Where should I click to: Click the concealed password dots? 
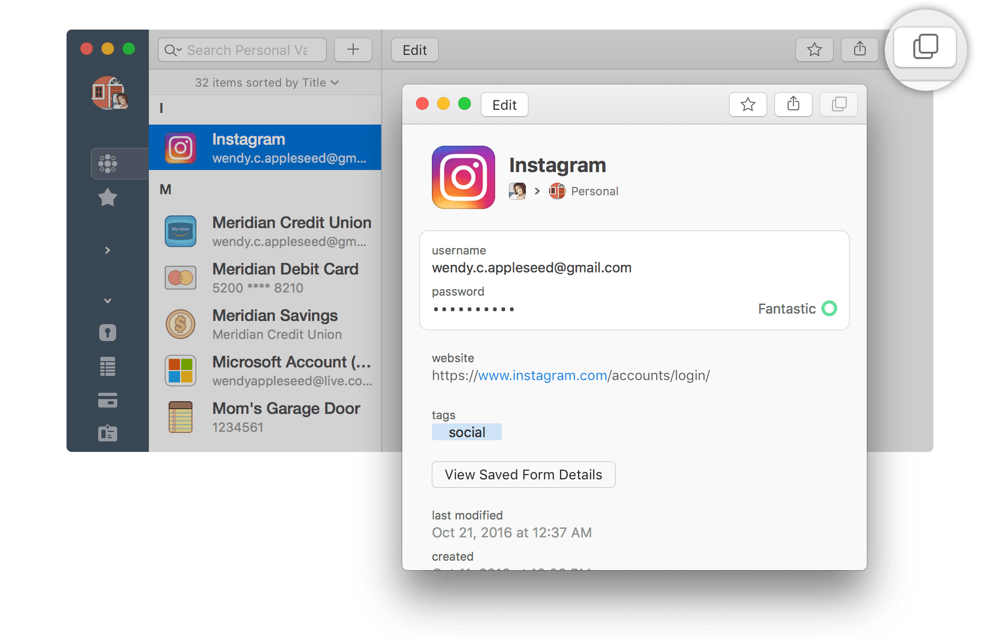pyautogui.click(x=474, y=309)
